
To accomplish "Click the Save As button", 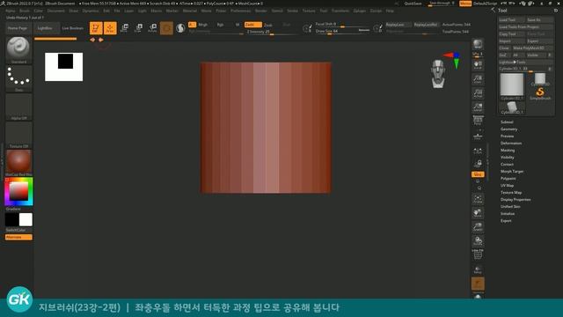I will (x=539, y=19).
